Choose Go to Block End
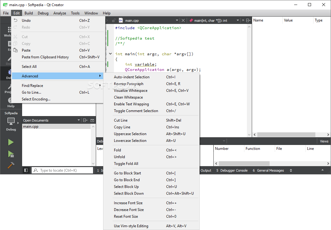This screenshot has width=331, height=230. 151,180
